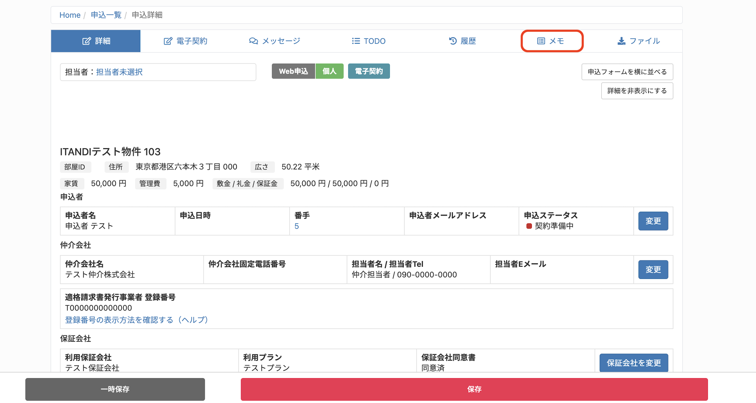Click address 東京都港区六本木３丁目 000
This screenshot has height=403, width=756.
[186, 167]
